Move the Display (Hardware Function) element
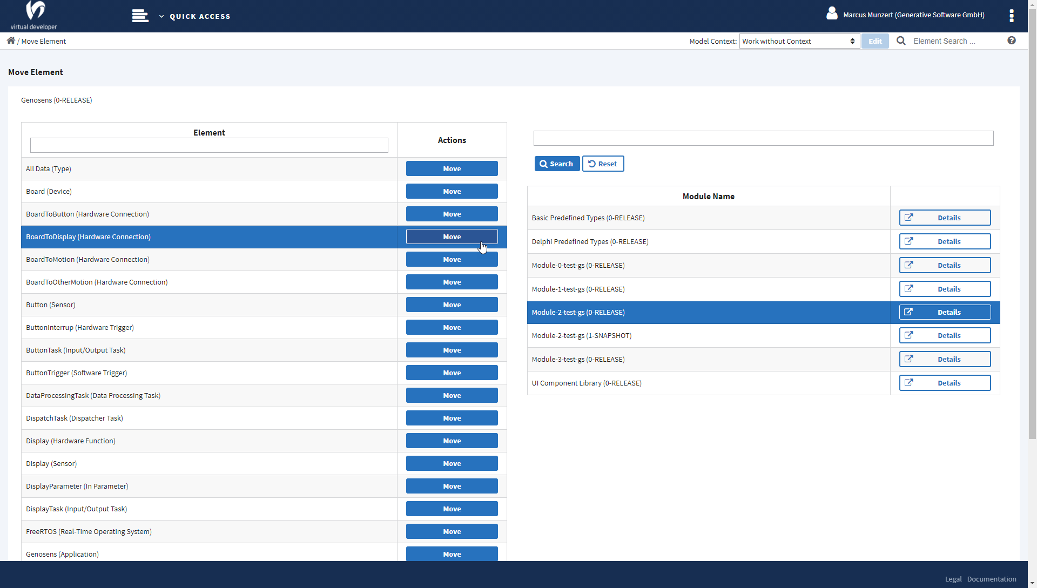This screenshot has height=588, width=1037. (x=452, y=441)
